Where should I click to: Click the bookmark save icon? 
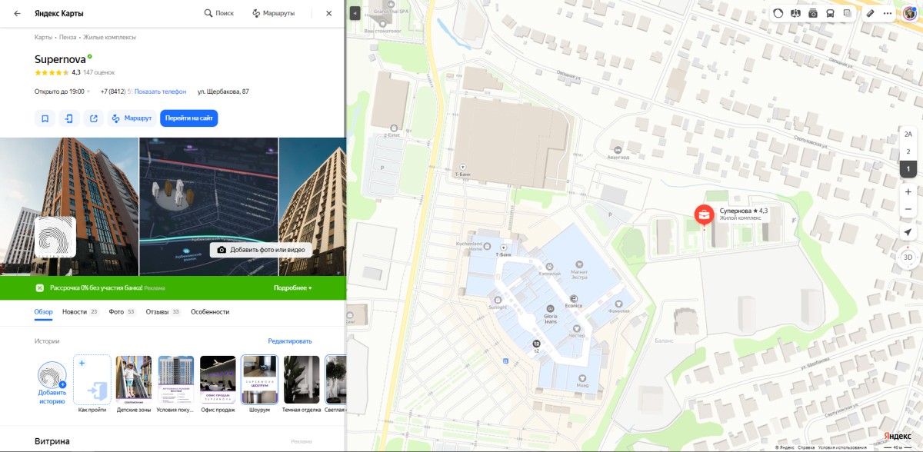point(45,118)
